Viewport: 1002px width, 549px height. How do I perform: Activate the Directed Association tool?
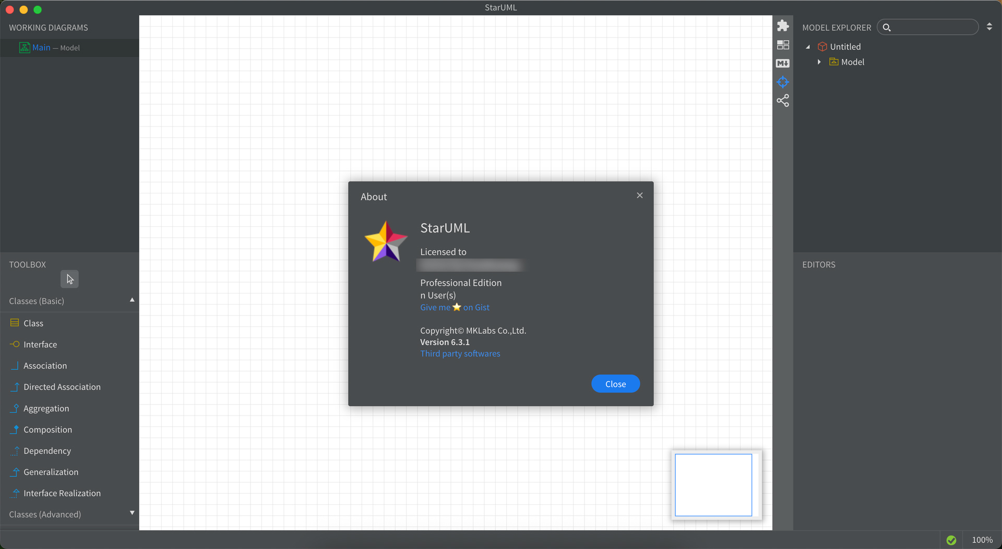[x=62, y=387]
